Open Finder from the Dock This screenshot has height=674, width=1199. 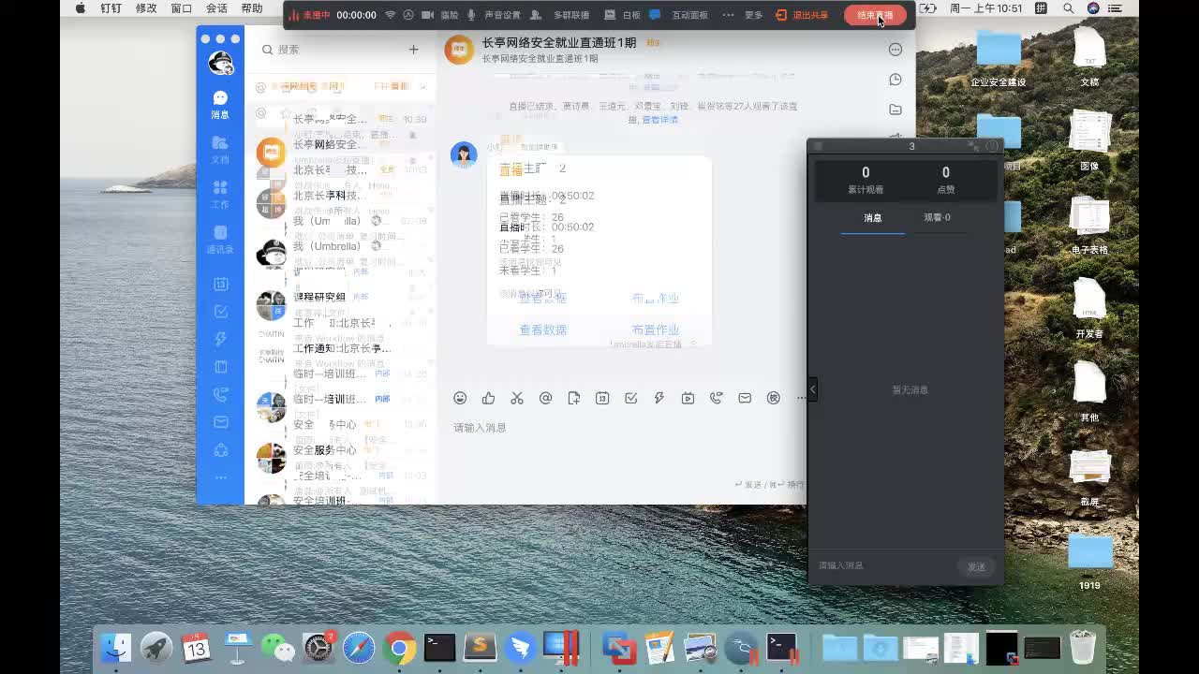pyautogui.click(x=116, y=647)
